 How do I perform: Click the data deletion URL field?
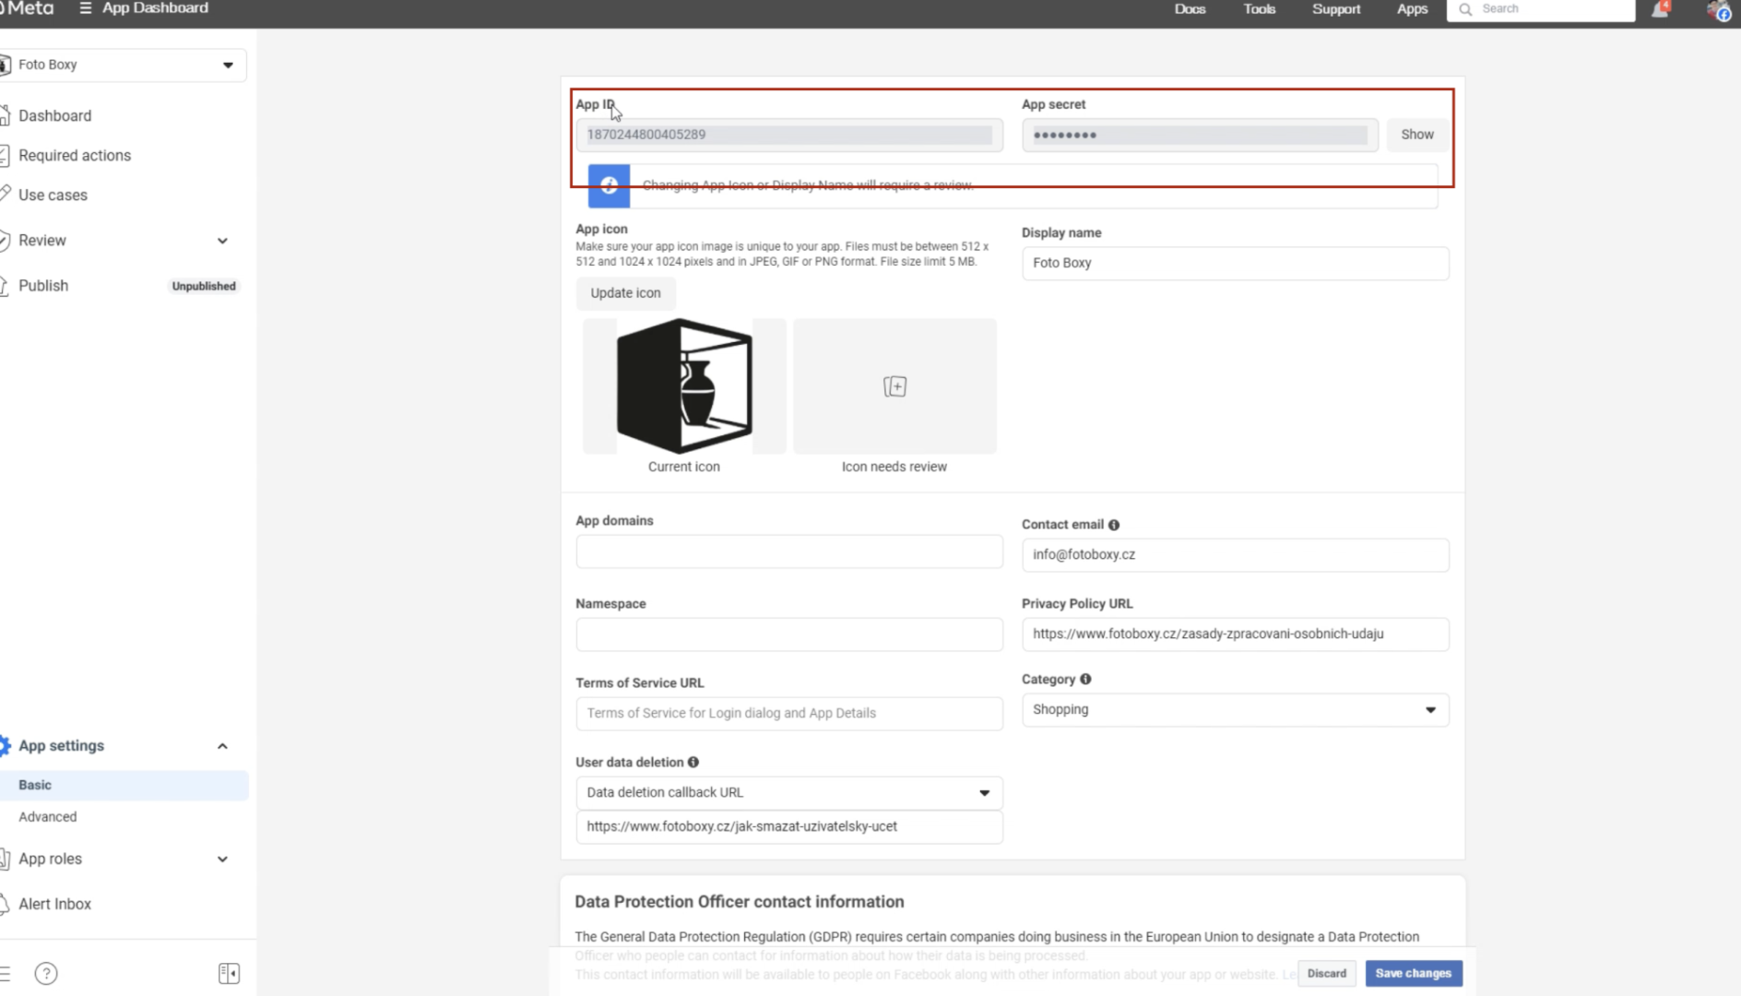(x=789, y=827)
